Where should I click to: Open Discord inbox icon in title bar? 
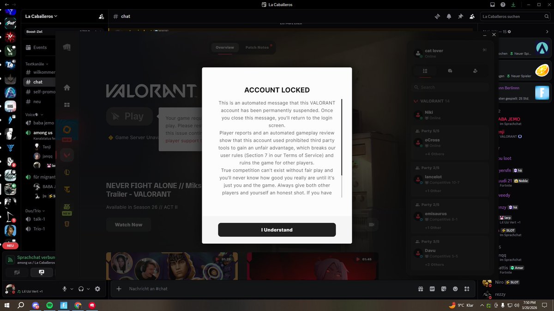tap(493, 5)
